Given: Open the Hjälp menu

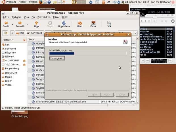Looking at the screenshot, I should [65, 17].
